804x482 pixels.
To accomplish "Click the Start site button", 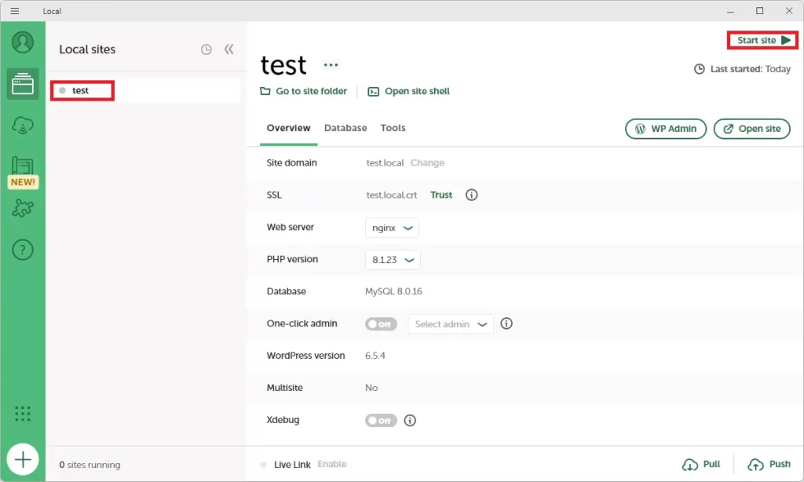I will (x=763, y=40).
